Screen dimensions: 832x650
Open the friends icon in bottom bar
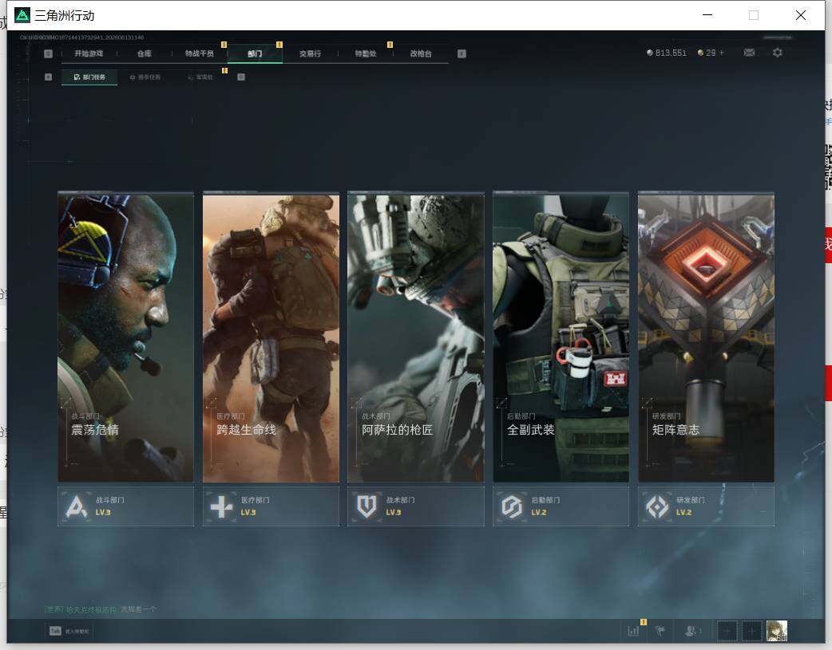[691, 631]
